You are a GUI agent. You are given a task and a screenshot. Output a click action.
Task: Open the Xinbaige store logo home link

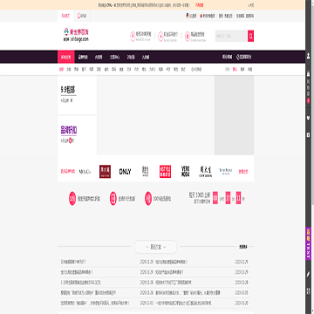coord(76,35)
